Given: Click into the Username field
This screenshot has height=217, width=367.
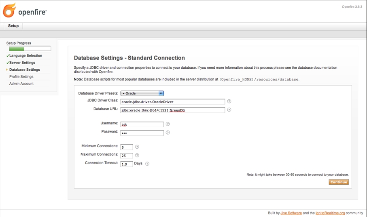Looking at the screenshot, I should (x=142, y=124).
